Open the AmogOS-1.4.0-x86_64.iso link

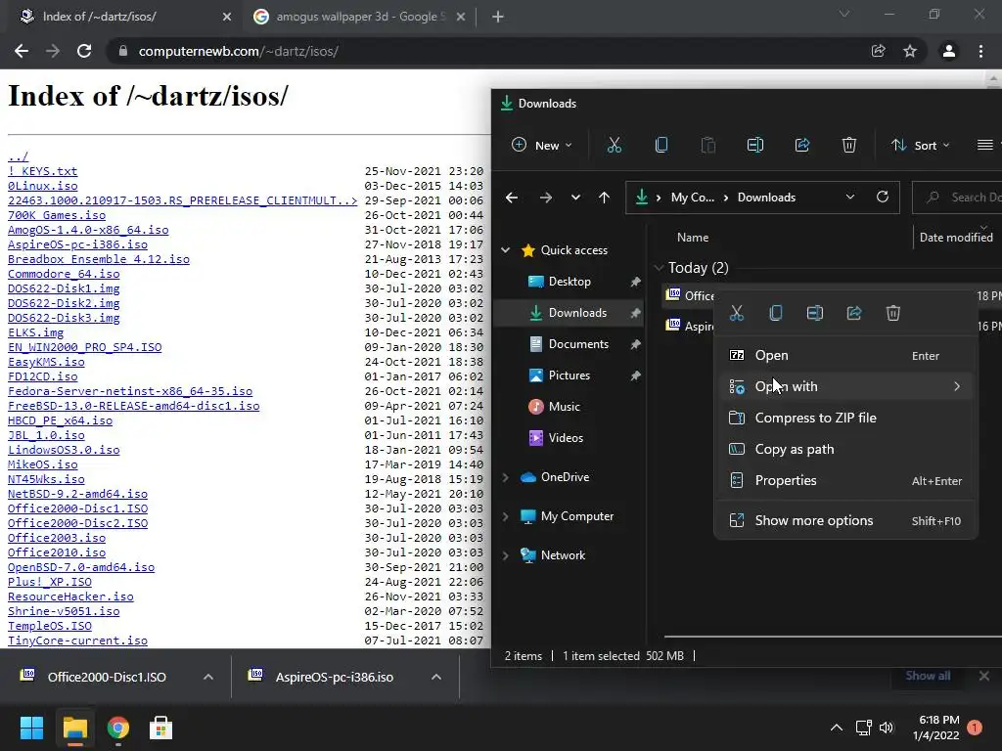pyautogui.click(x=88, y=230)
